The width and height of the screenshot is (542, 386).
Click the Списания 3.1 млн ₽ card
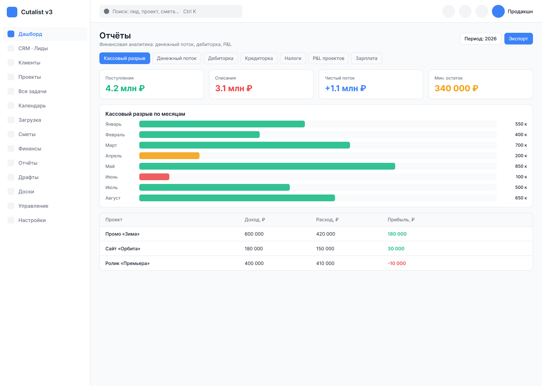tap(261, 84)
